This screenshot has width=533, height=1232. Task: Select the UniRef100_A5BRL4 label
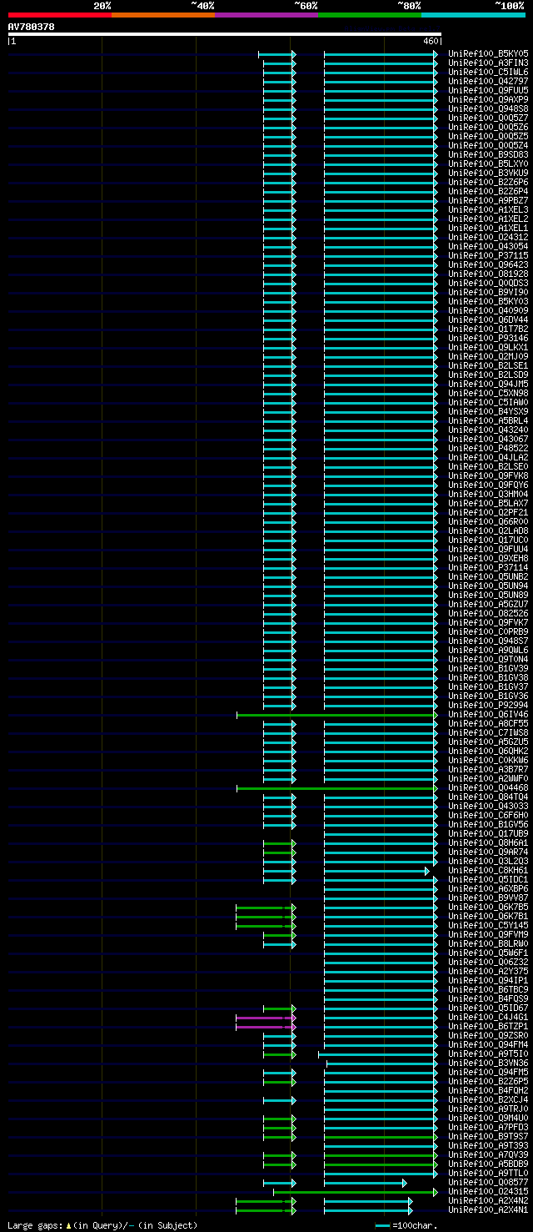coord(488,420)
